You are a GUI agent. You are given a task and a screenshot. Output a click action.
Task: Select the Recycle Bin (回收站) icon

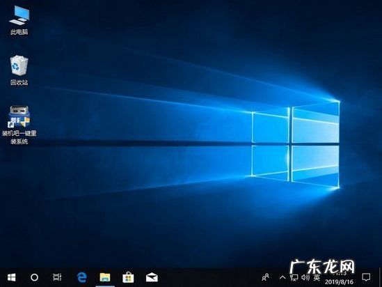coord(19,70)
